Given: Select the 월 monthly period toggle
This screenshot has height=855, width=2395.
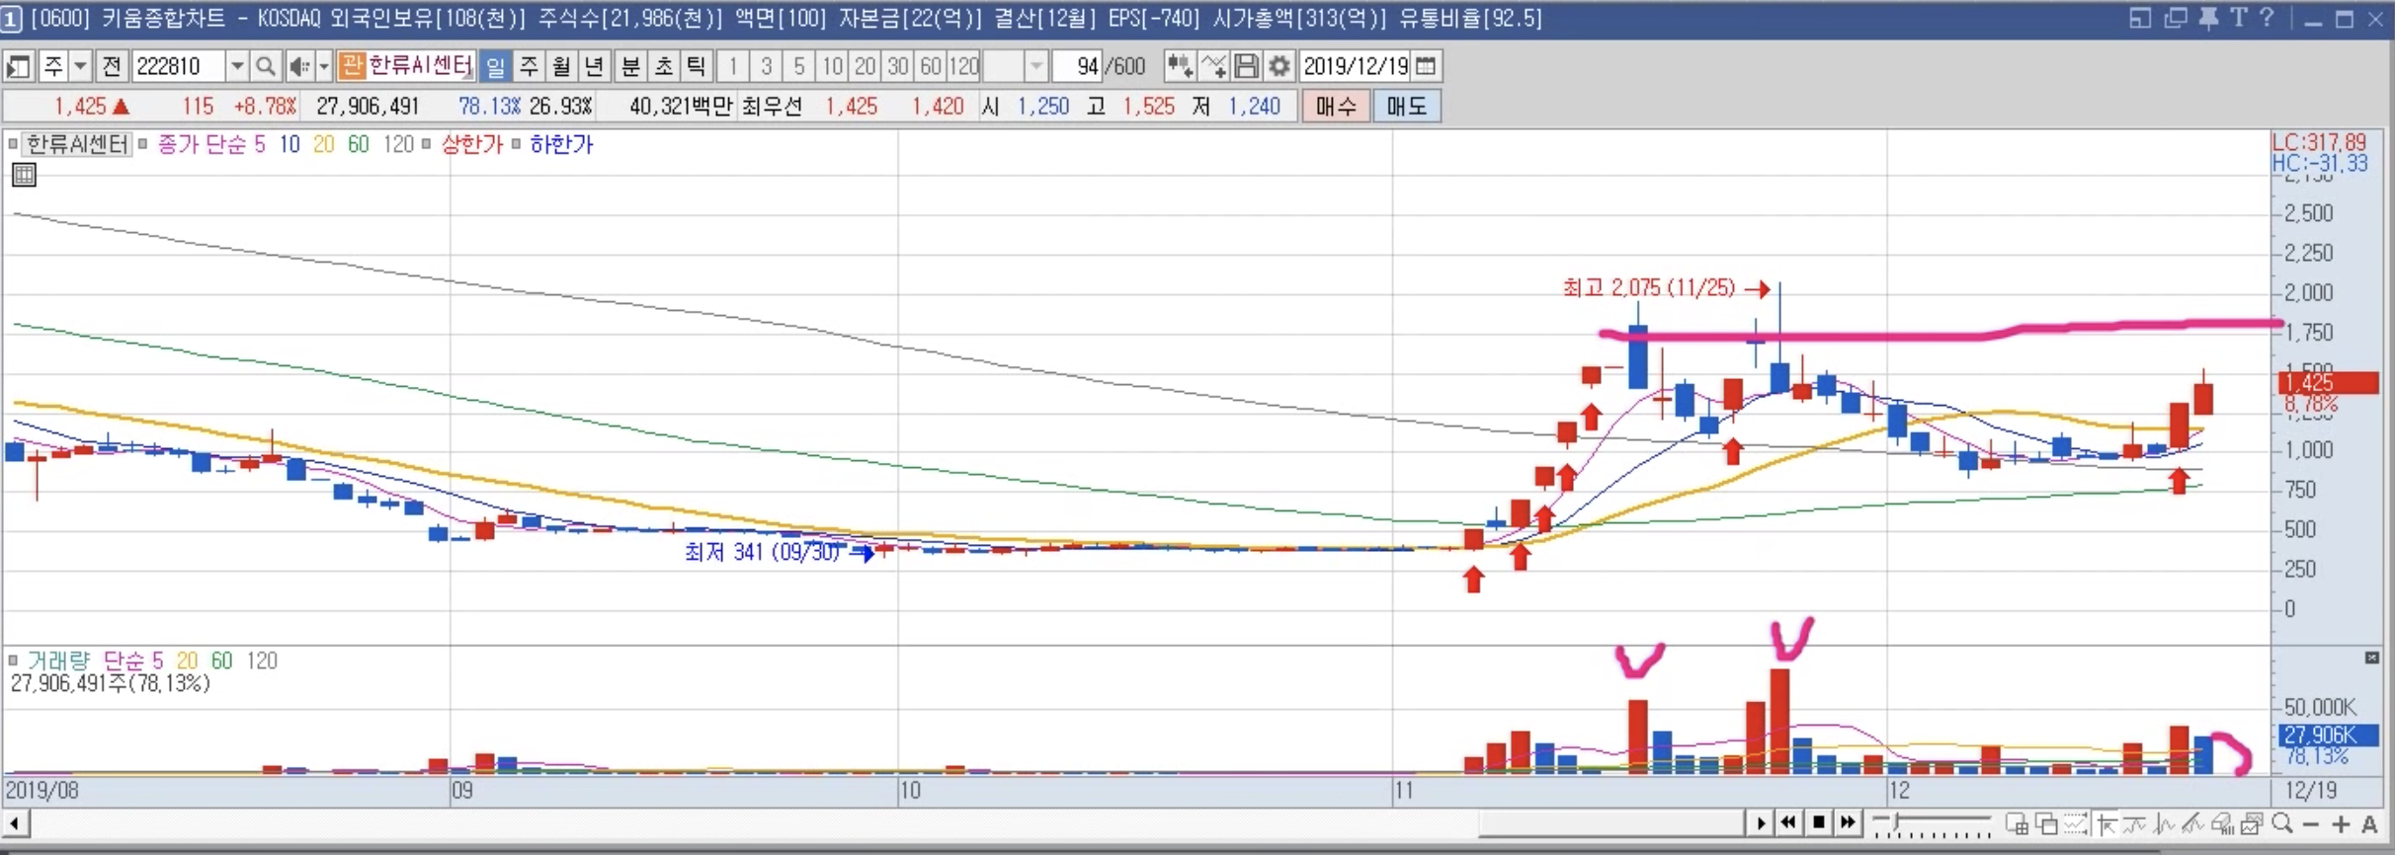Looking at the screenshot, I should point(561,66).
